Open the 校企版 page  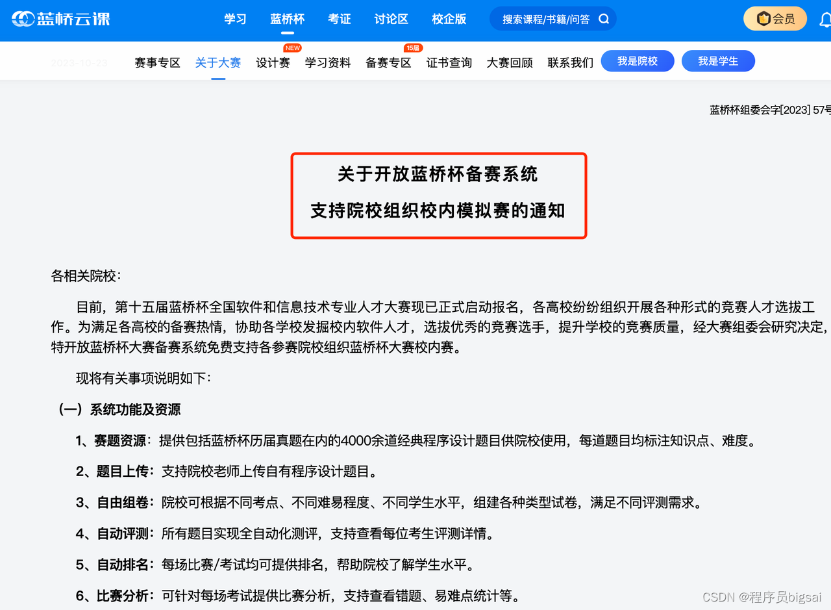point(449,19)
